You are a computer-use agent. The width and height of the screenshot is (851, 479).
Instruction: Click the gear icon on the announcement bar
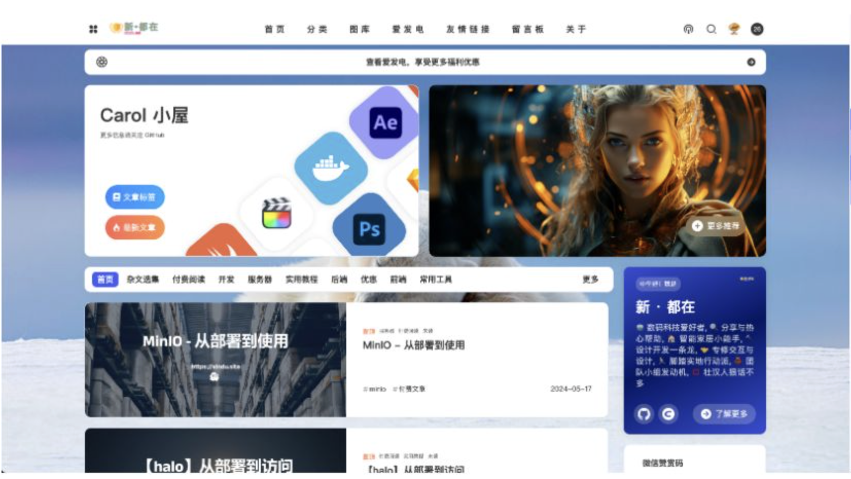(x=101, y=61)
